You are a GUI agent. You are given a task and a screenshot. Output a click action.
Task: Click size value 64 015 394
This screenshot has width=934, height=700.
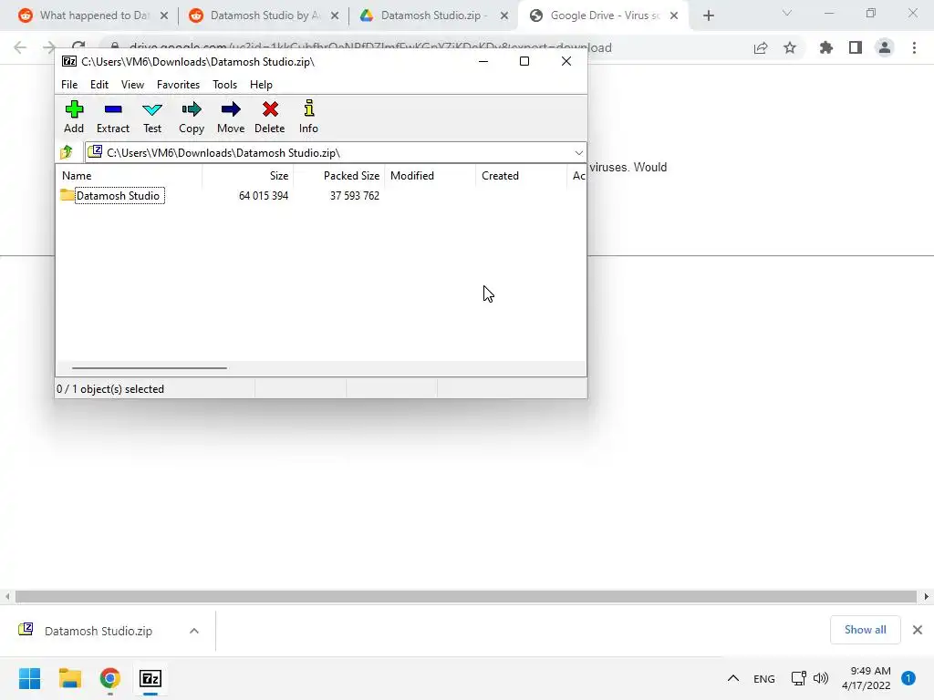point(264,196)
